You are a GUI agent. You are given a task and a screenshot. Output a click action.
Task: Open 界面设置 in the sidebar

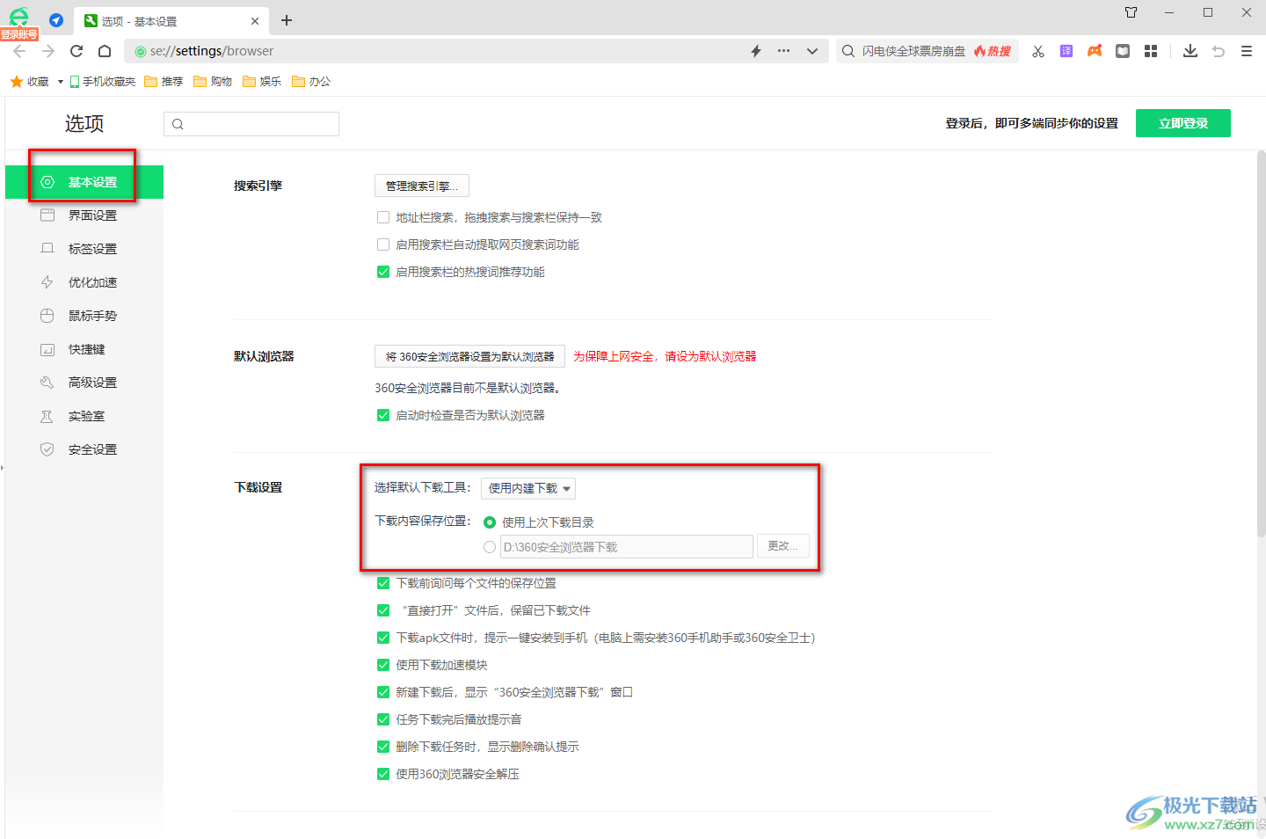pos(84,215)
